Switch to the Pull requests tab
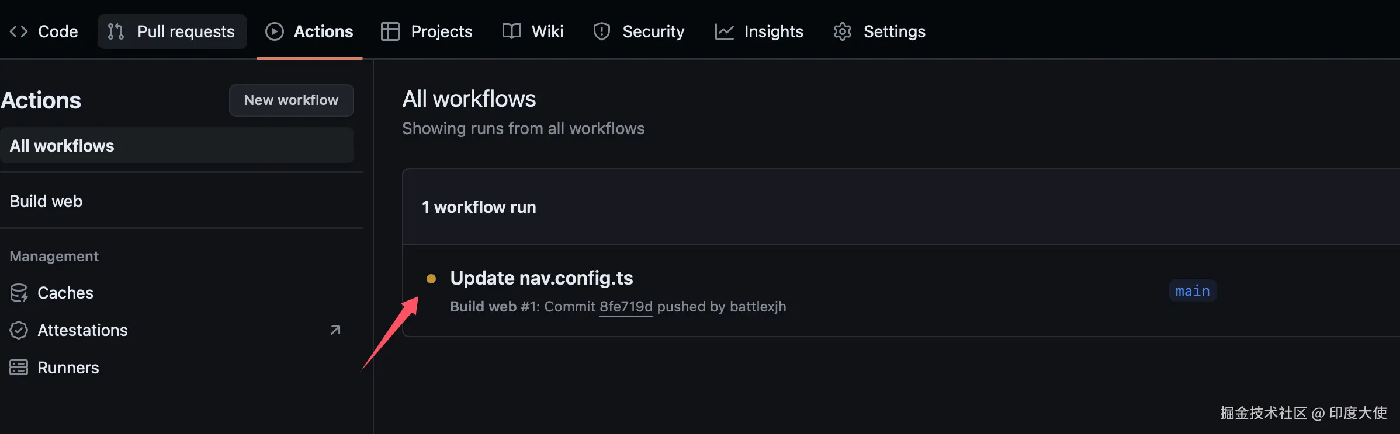This screenshot has height=434, width=1400. pos(185,32)
